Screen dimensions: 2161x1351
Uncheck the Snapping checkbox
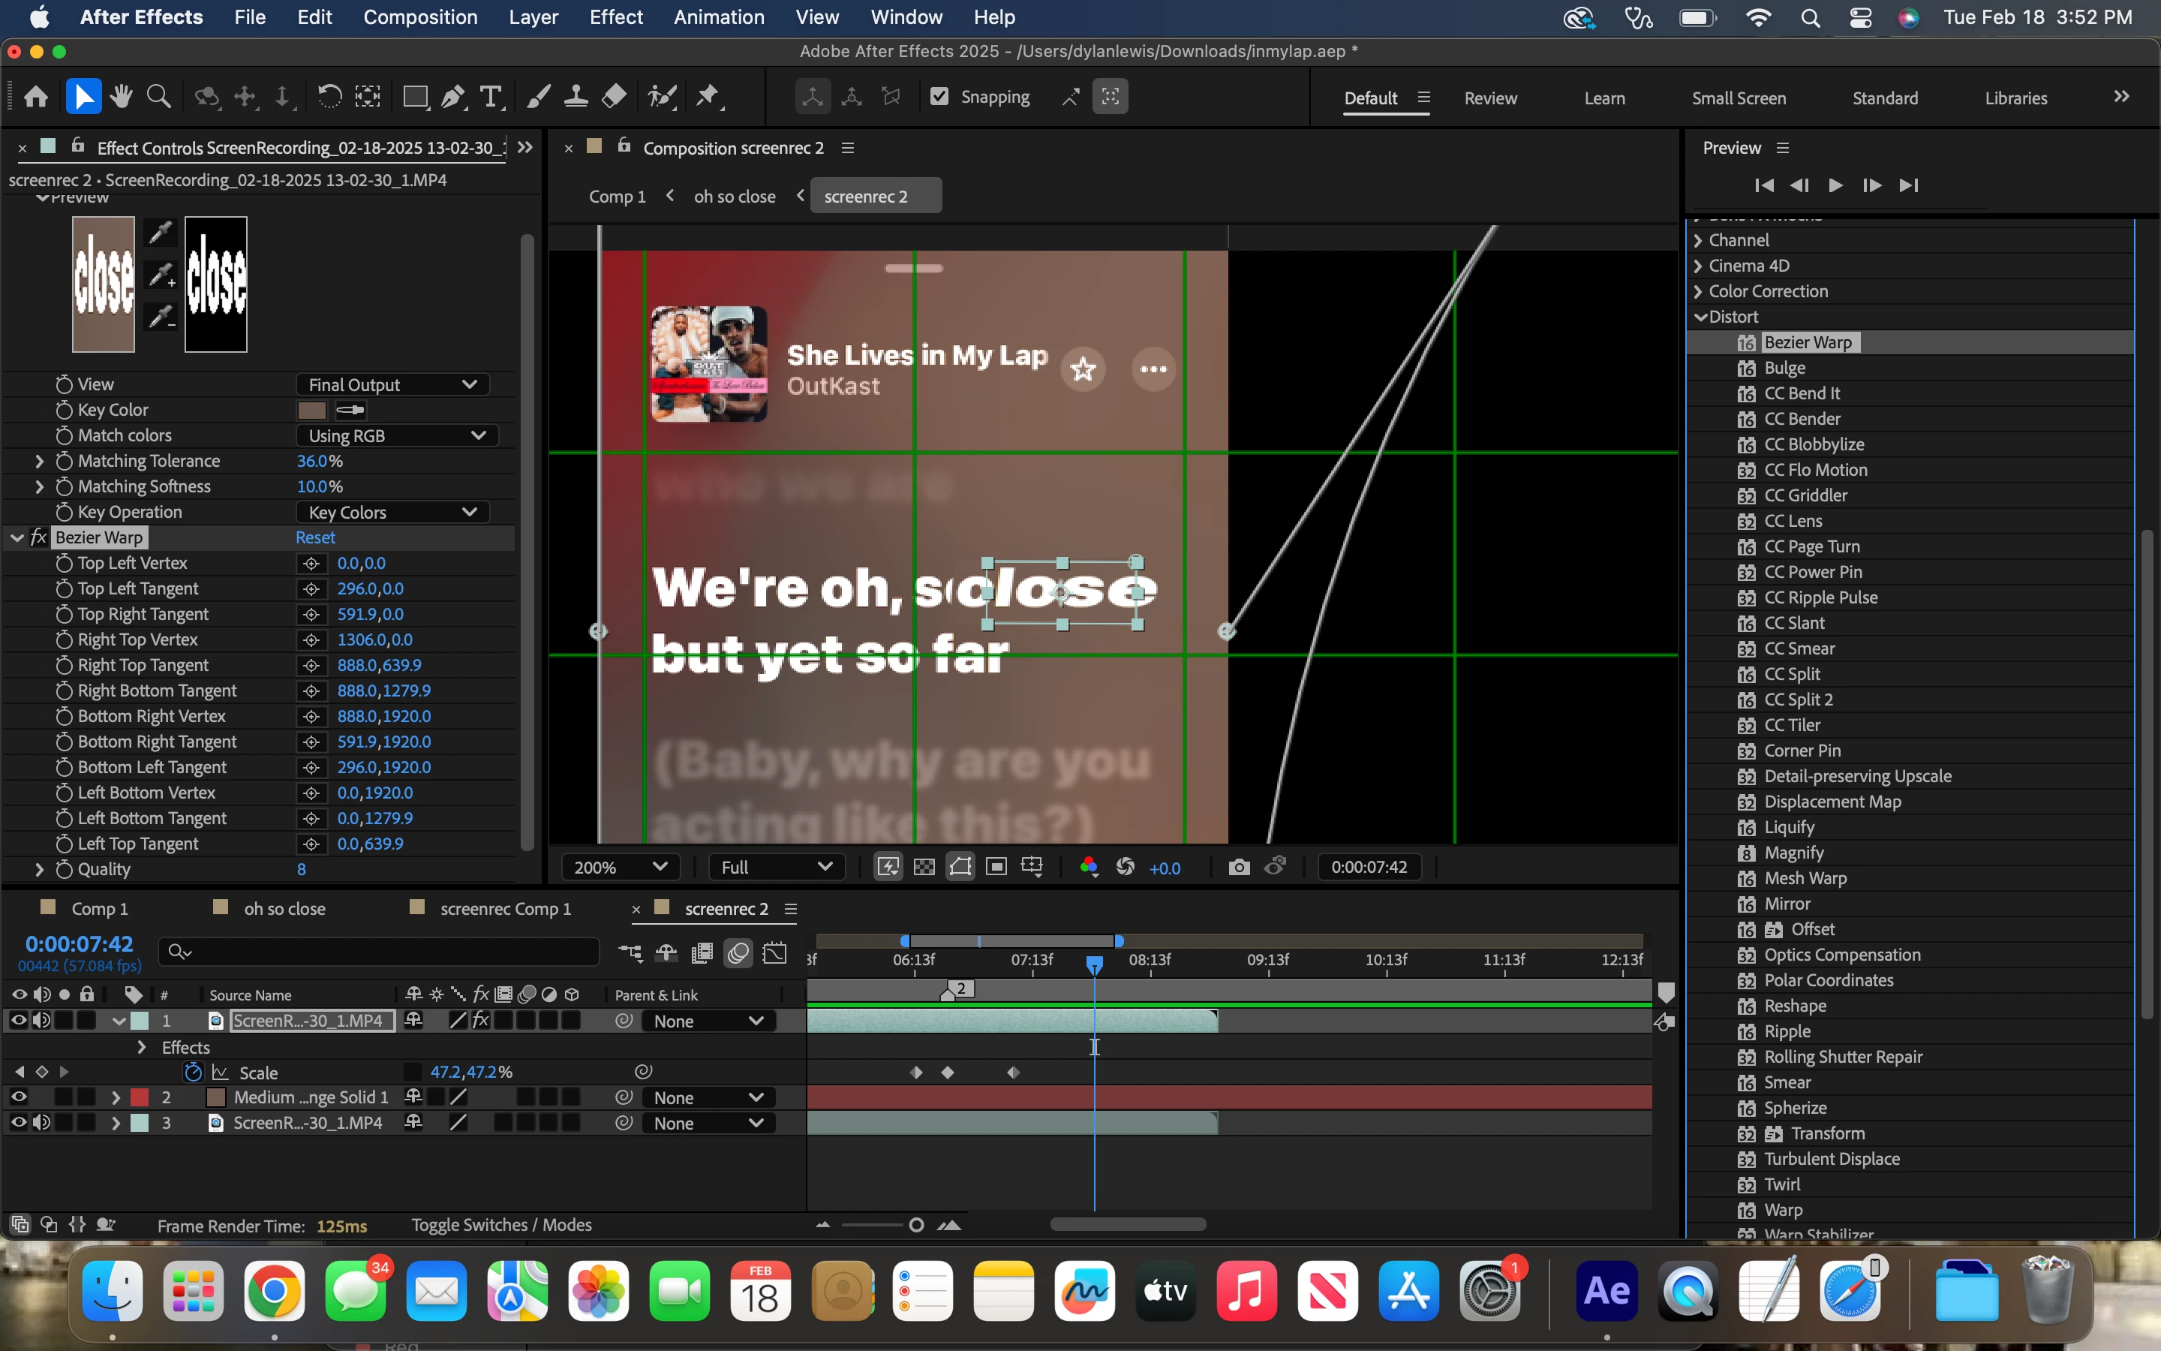pos(939,97)
